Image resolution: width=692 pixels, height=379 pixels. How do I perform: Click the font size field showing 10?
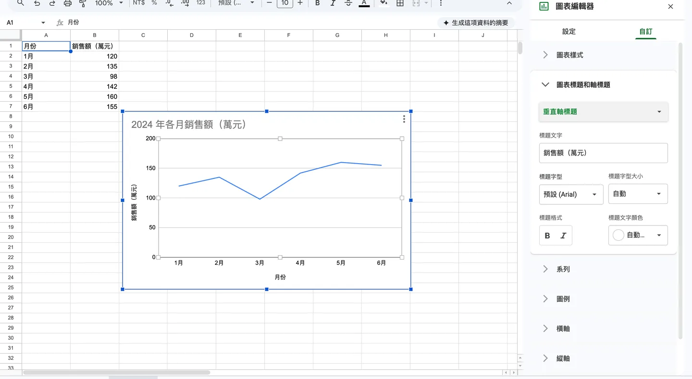[285, 3]
